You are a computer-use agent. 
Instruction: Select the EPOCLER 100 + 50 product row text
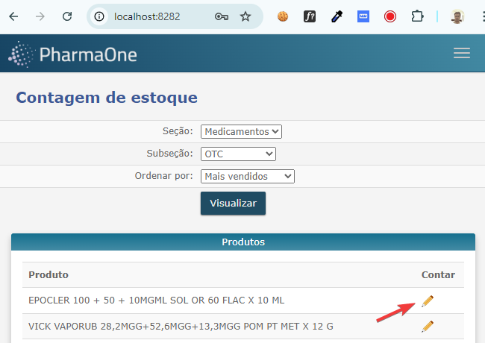(156, 300)
